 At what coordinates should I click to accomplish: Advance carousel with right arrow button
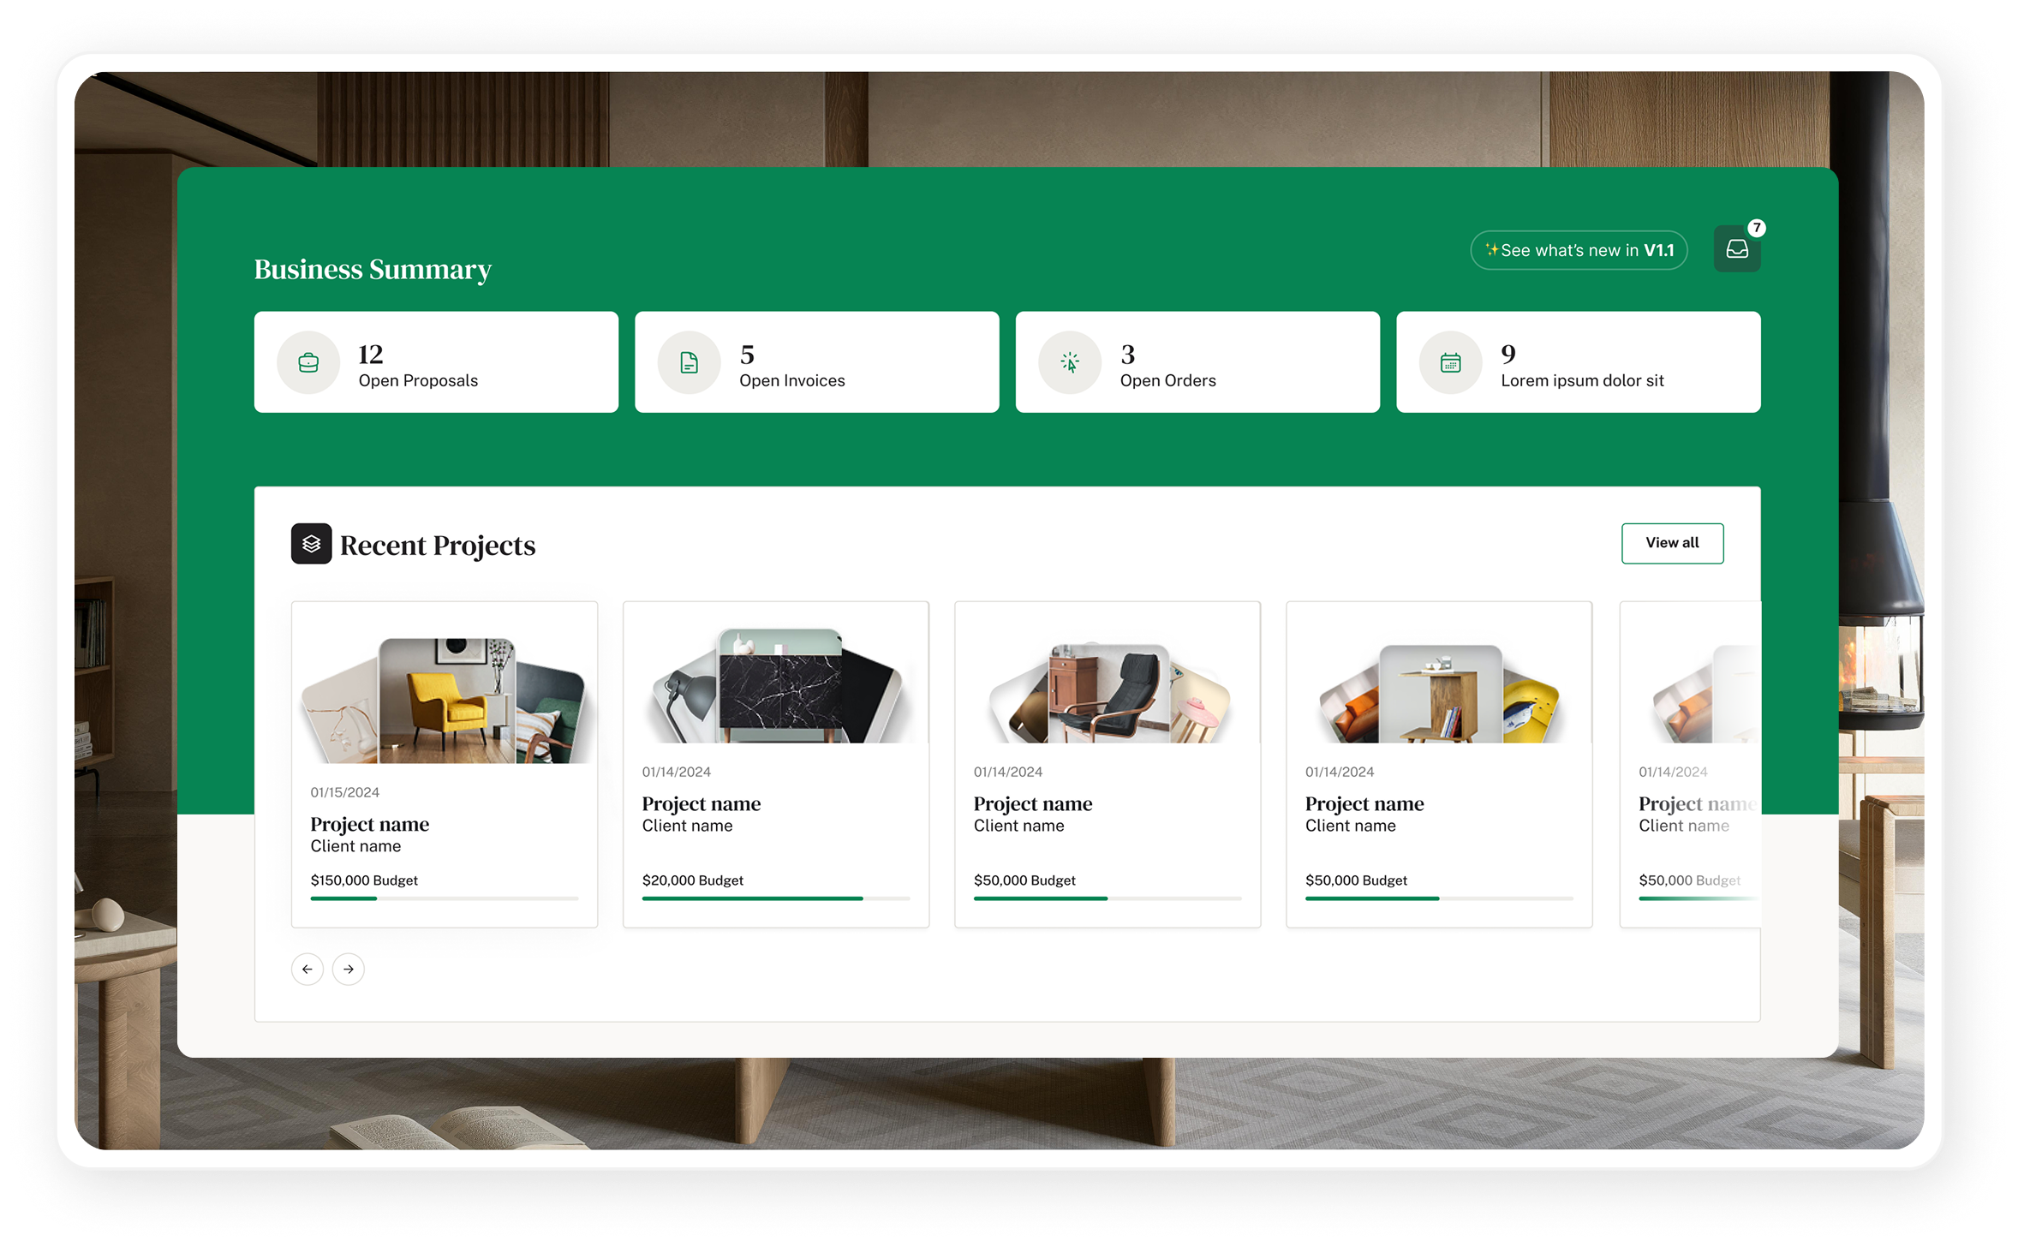348,969
